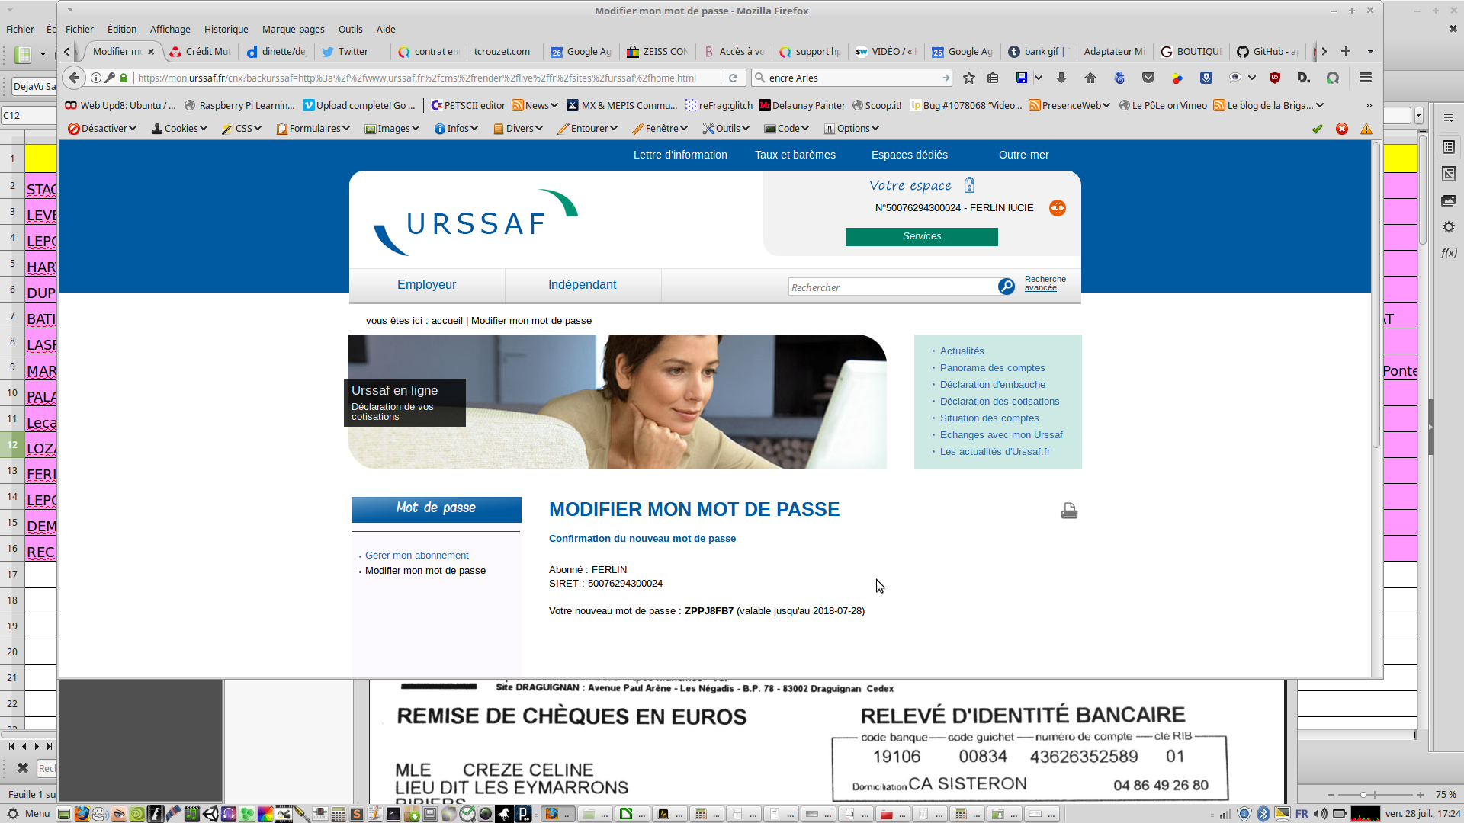Viewport: 1464px width, 823px height.
Task: Click the Firefox home button
Action: point(1090,78)
